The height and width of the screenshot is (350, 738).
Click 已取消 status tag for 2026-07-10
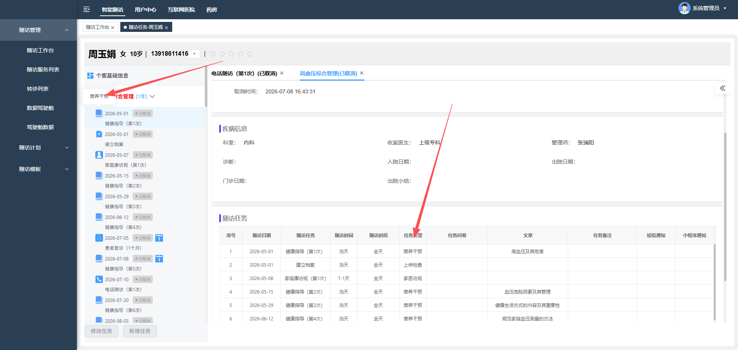tap(143, 279)
